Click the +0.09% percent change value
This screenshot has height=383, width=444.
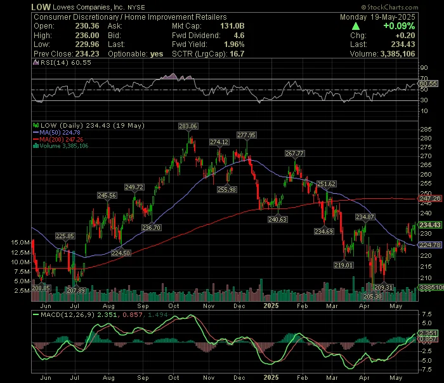point(399,26)
